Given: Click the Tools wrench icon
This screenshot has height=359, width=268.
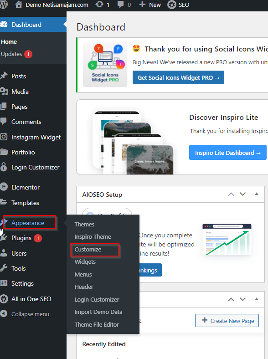Looking at the screenshot, I should 4,268.
